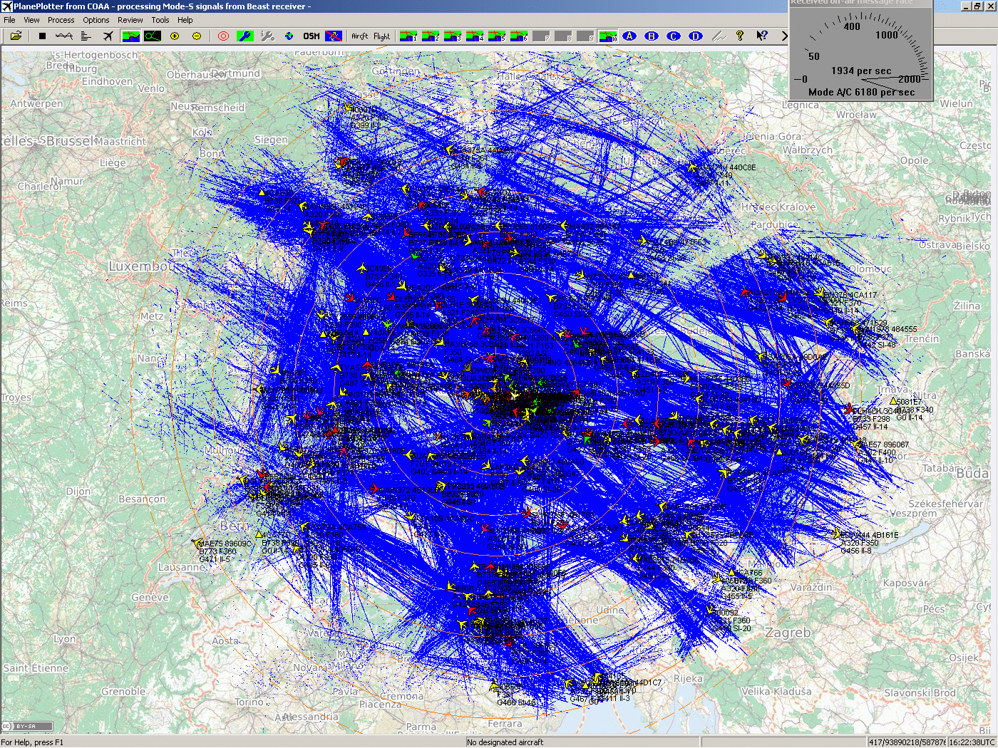Activate user button B
Screen dimensions: 998x748
652,36
